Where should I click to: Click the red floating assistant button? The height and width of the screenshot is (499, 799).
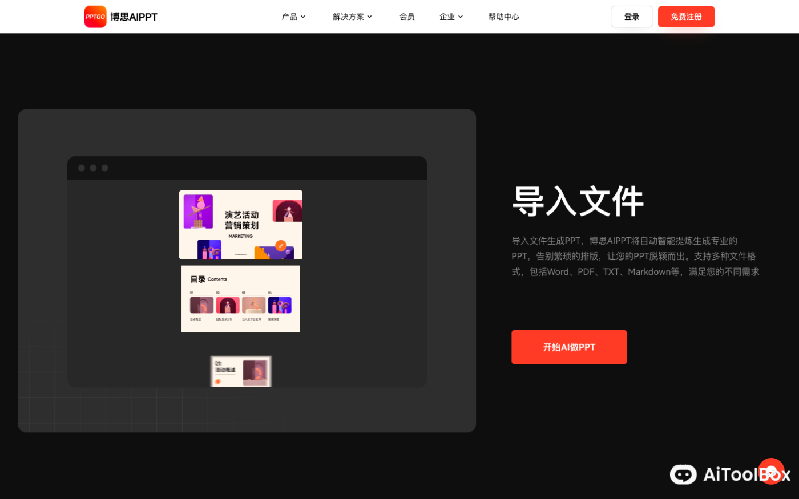click(771, 472)
